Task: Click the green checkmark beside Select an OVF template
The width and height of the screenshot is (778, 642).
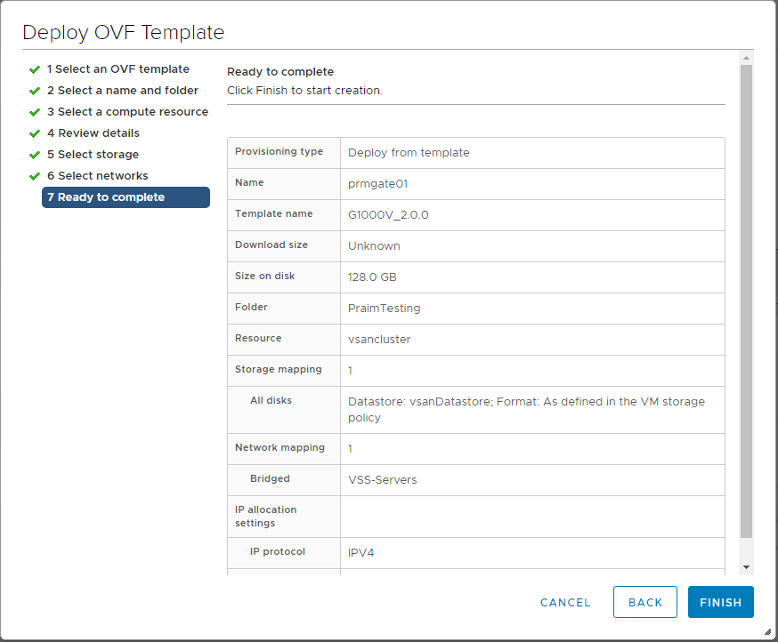Action: click(x=35, y=68)
